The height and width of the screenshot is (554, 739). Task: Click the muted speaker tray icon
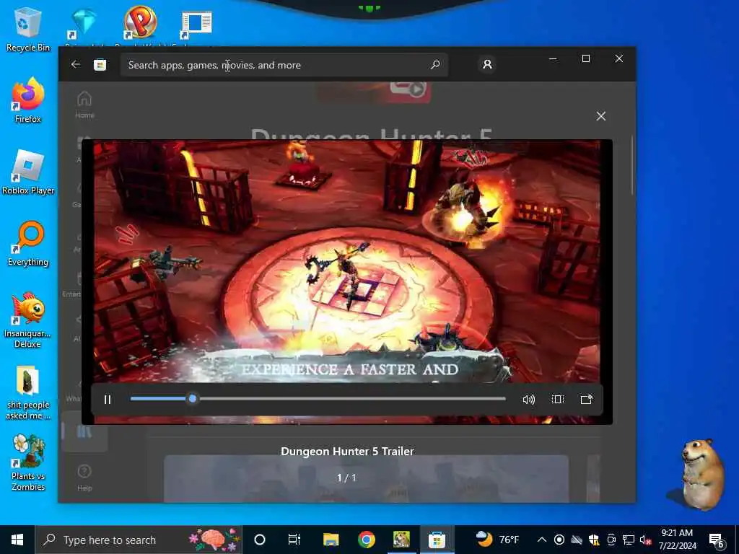[645, 540]
